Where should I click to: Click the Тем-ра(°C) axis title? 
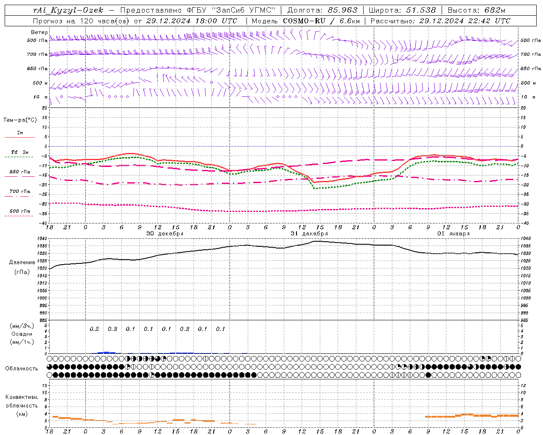click(x=20, y=120)
